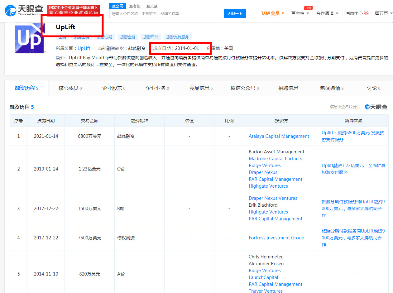This screenshot has height=293, width=393.
Task: Open the VIP会员 dropdown
Action: pyautogui.click(x=273, y=13)
